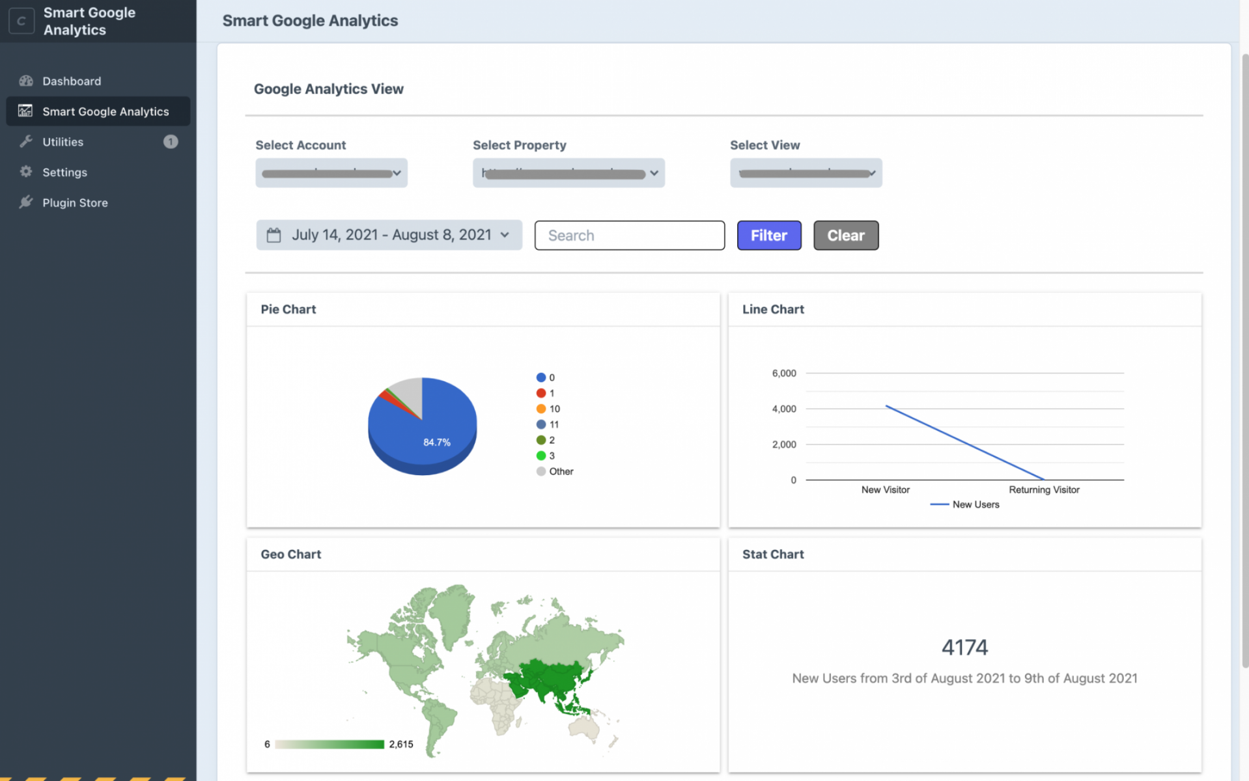Click the New Users line legend
1249x781 pixels.
[965, 504]
